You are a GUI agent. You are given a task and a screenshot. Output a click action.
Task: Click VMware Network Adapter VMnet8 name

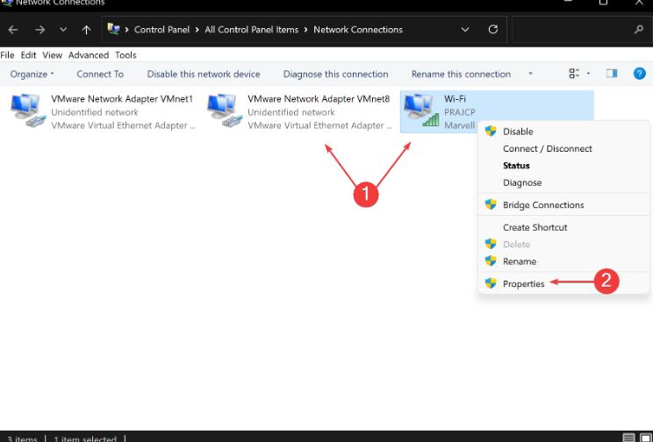319,99
